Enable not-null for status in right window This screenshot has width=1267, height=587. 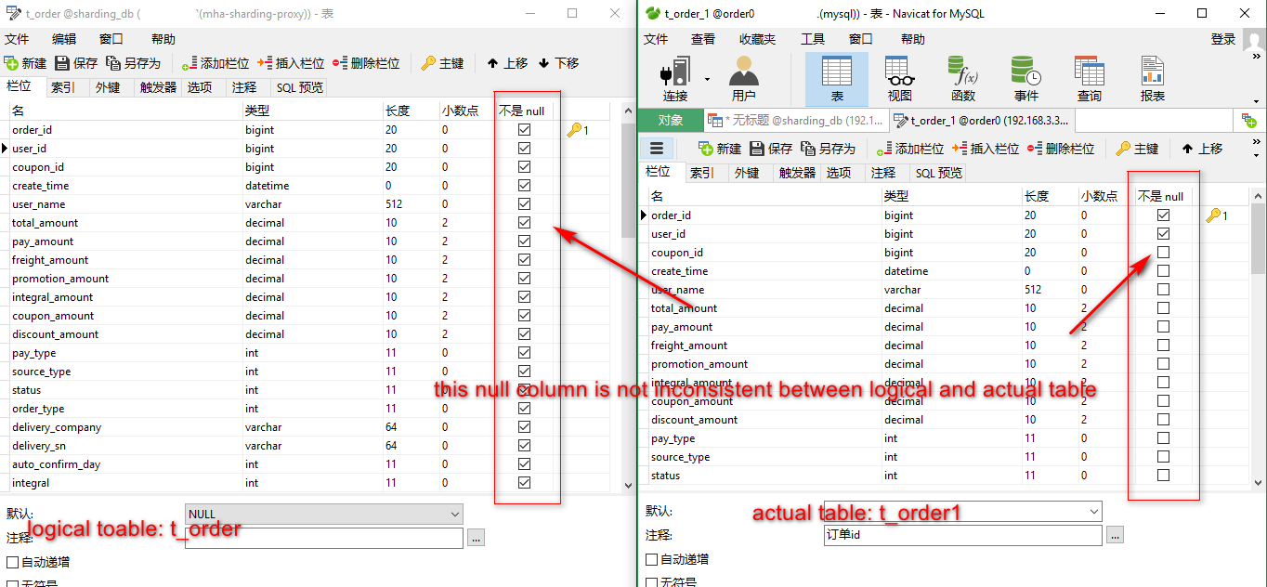1164,476
